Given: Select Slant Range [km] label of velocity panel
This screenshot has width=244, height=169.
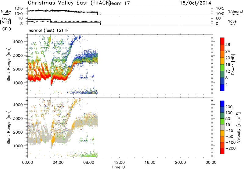Looking at the screenshot, I should click(x=9, y=128).
